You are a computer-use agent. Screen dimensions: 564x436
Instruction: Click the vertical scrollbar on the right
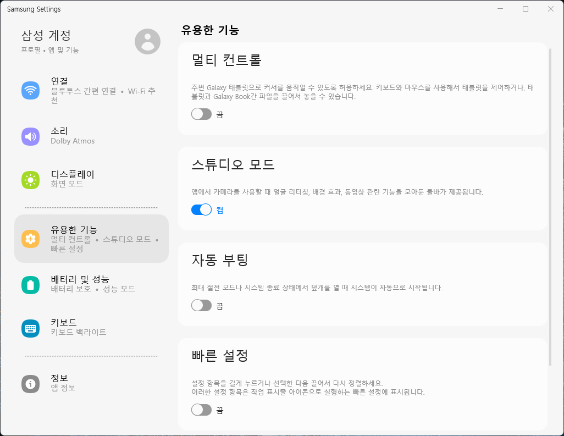pyautogui.click(x=550, y=206)
